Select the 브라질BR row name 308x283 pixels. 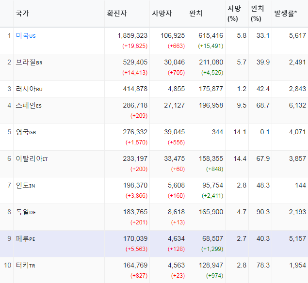[x=29, y=63]
